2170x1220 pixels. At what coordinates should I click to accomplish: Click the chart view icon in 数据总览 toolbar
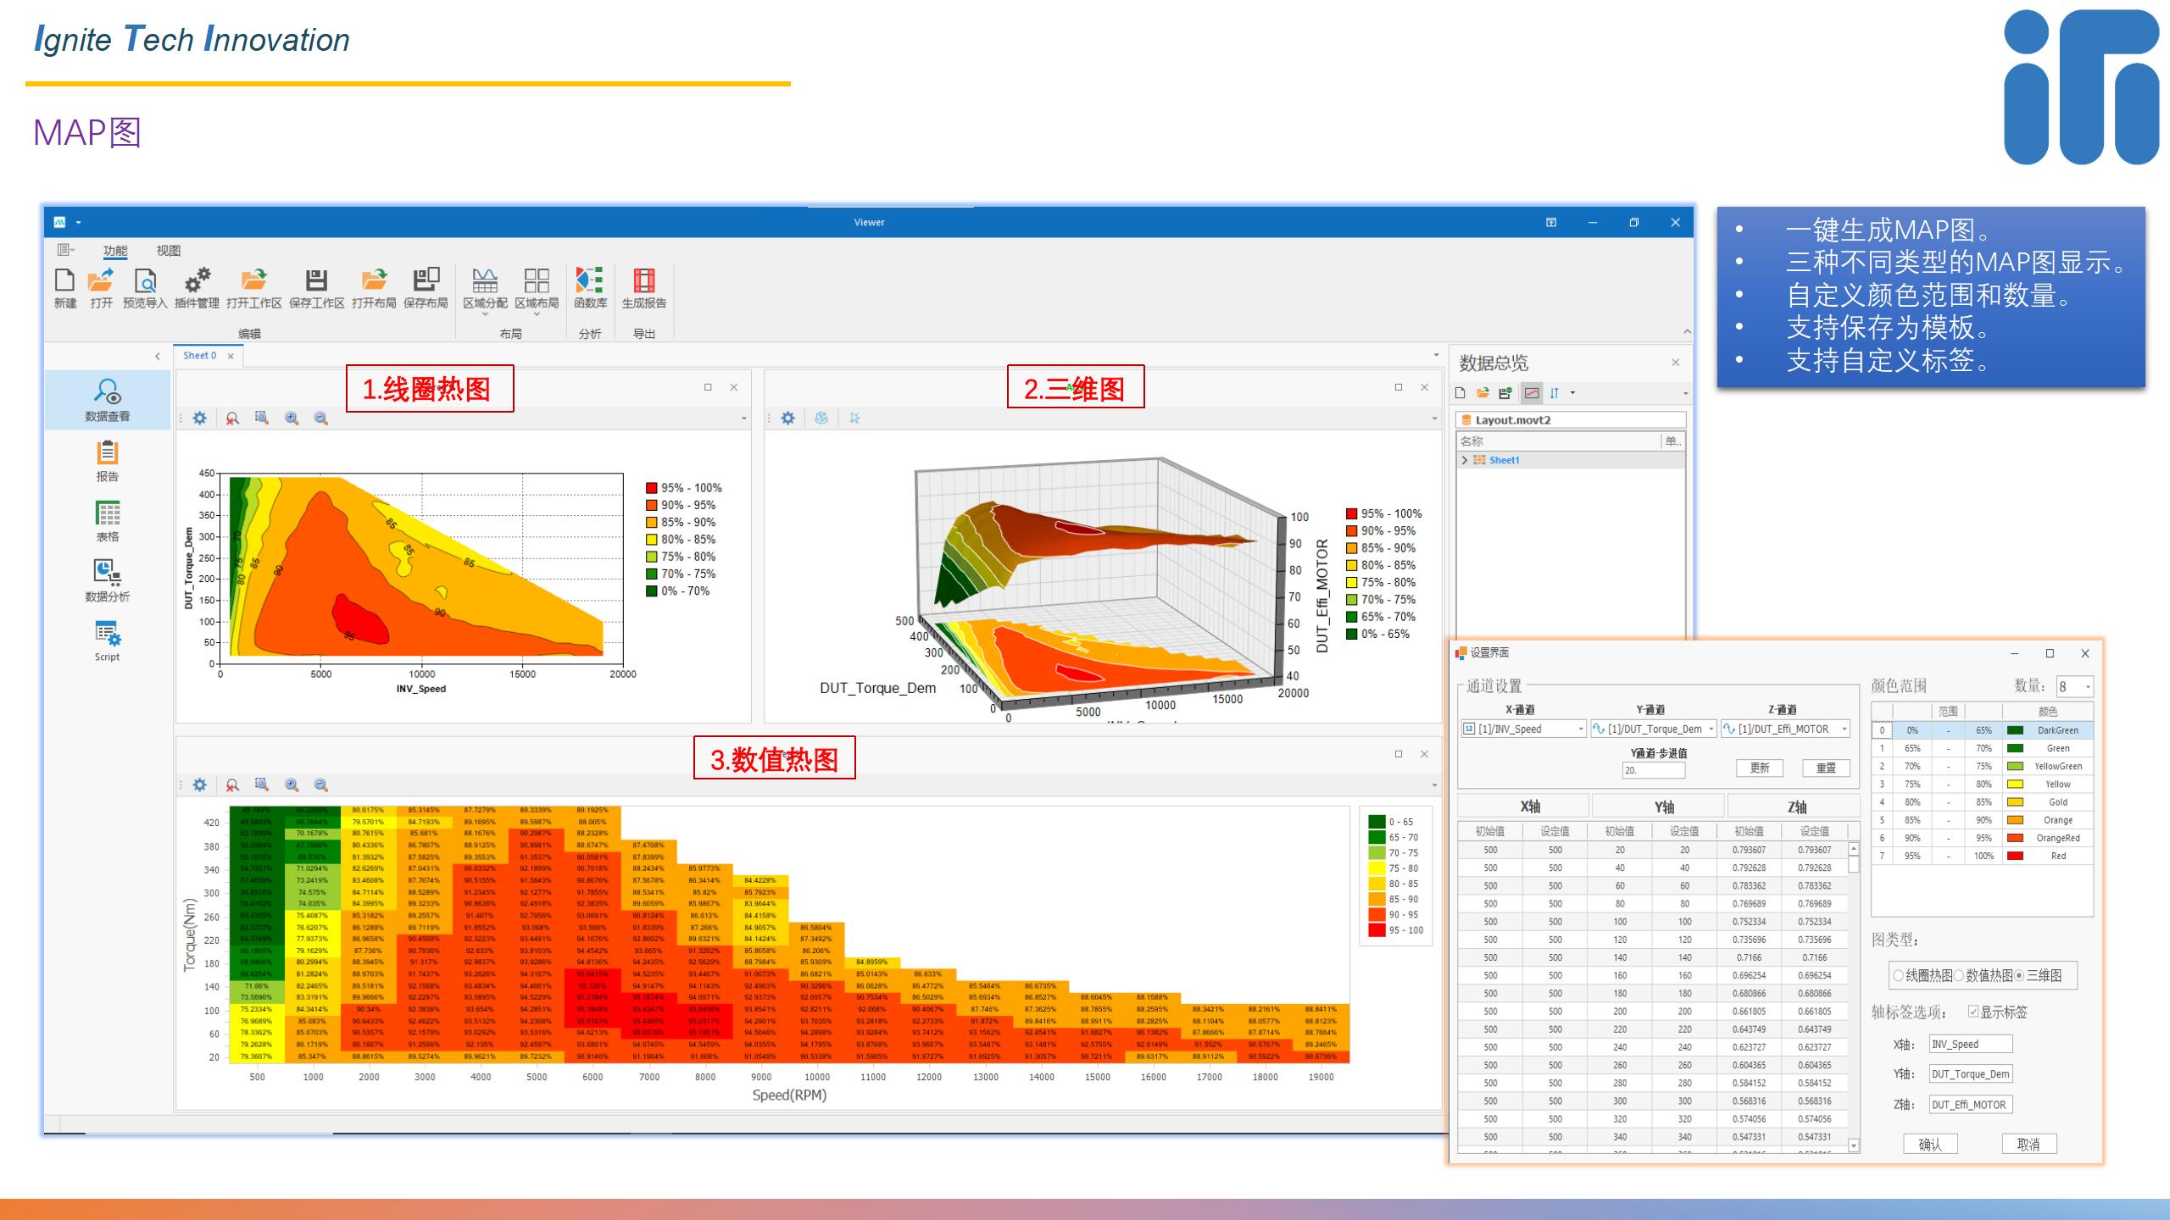pyautogui.click(x=1532, y=392)
